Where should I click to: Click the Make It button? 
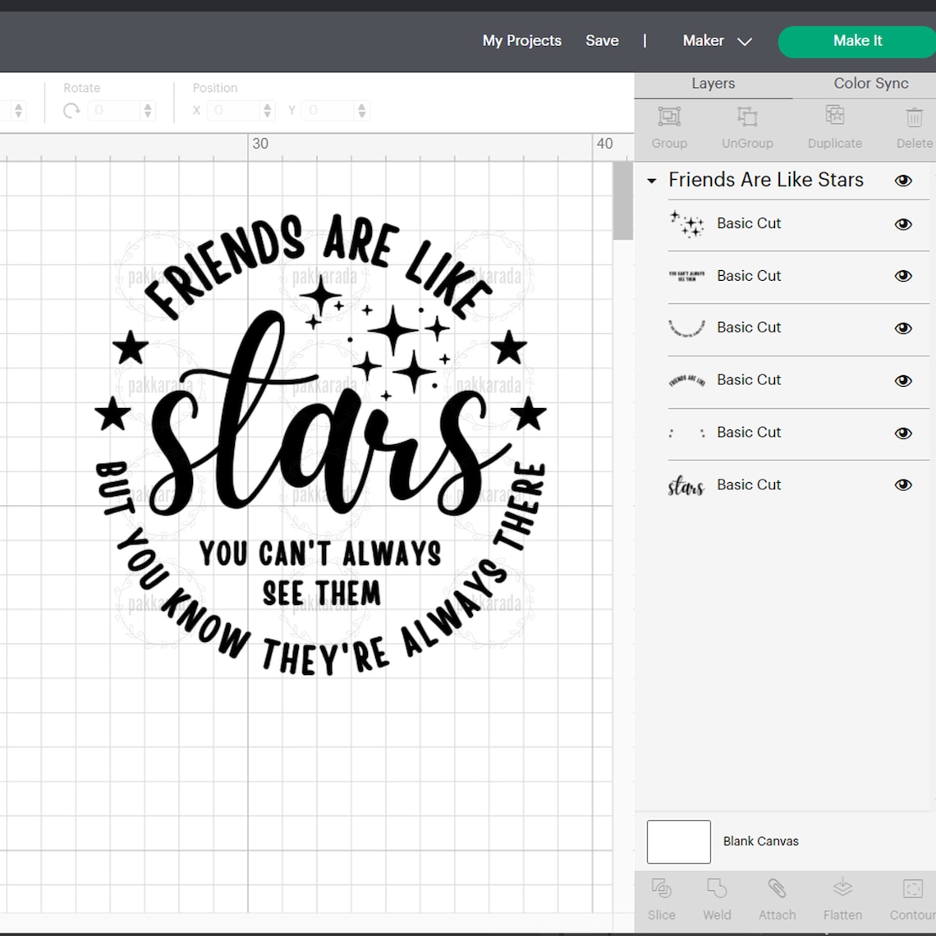(857, 40)
